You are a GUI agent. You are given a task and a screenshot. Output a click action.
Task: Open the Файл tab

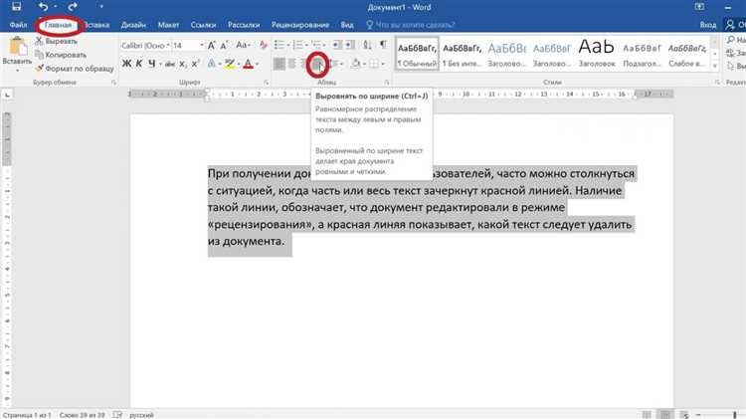18,25
